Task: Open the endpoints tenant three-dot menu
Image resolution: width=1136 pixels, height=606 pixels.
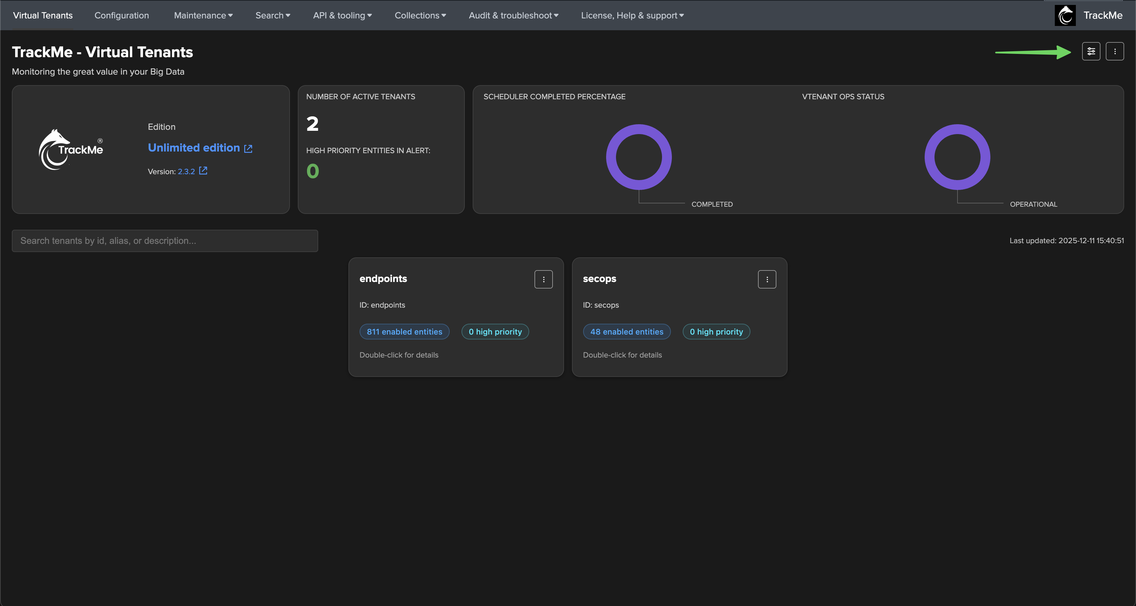Action: [x=543, y=279]
